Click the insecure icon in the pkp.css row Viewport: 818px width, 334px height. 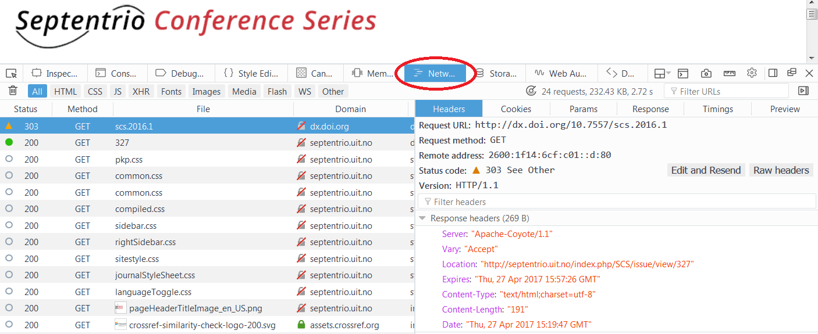click(301, 159)
